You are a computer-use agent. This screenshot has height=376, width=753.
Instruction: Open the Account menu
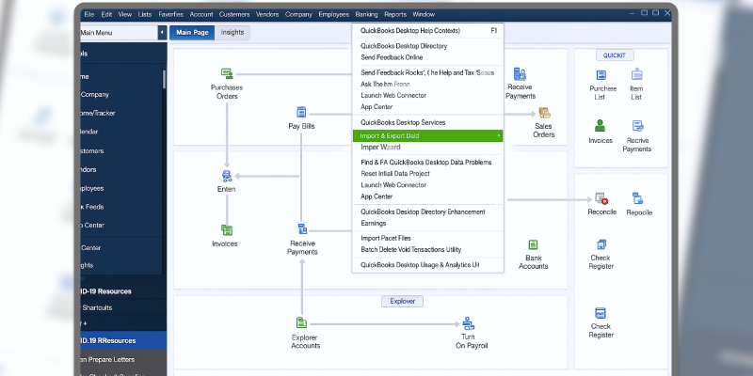(x=201, y=14)
